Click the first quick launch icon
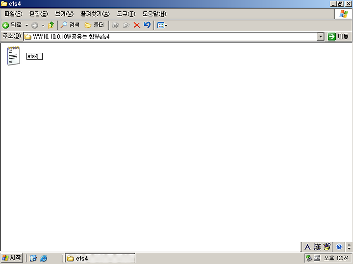353x264 pixels. [x=33, y=259]
